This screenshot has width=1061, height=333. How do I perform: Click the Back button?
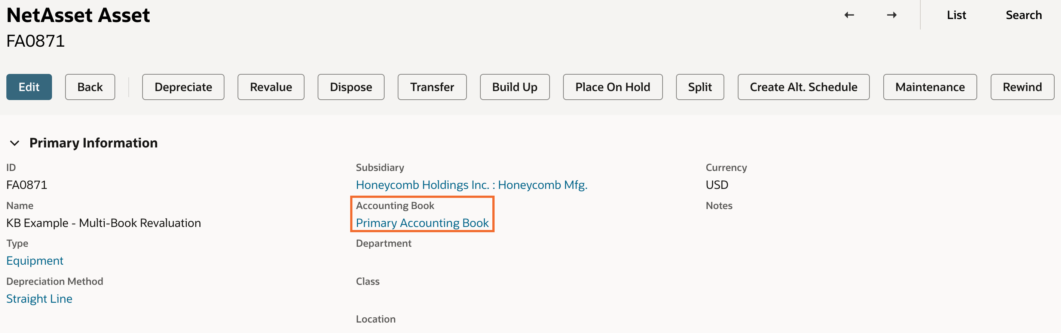90,87
